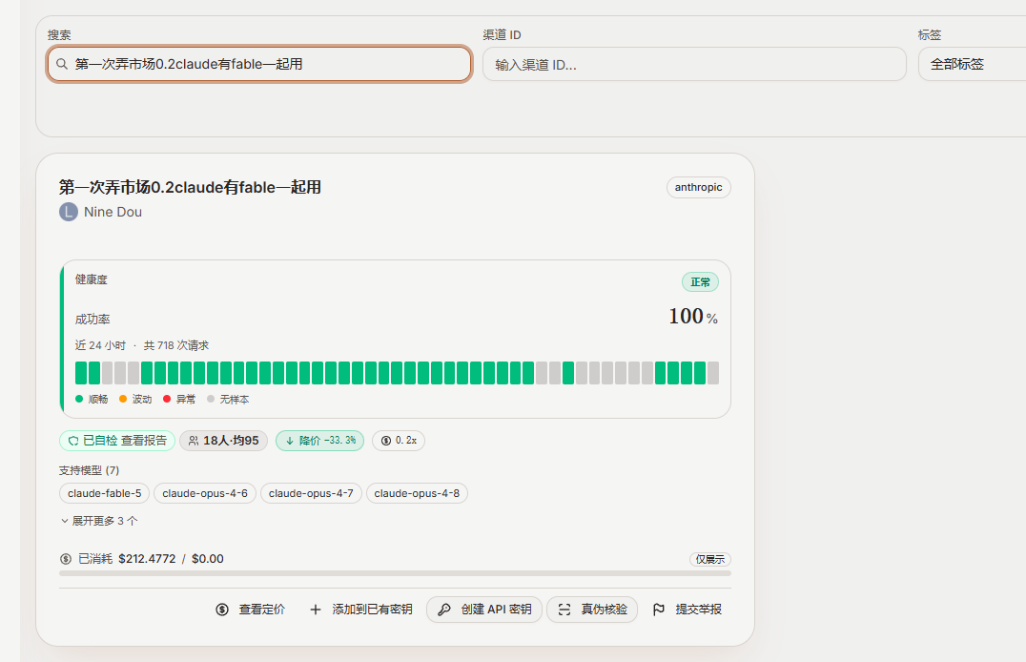Viewport: 1026px width, 662px height.
Task: Click the 成功率 label
Action: click(92, 319)
